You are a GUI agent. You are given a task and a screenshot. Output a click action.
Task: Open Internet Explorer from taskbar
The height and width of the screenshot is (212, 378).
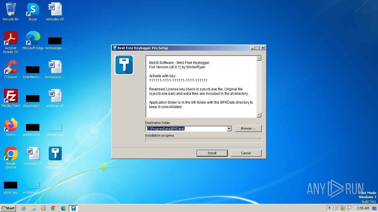point(23,208)
